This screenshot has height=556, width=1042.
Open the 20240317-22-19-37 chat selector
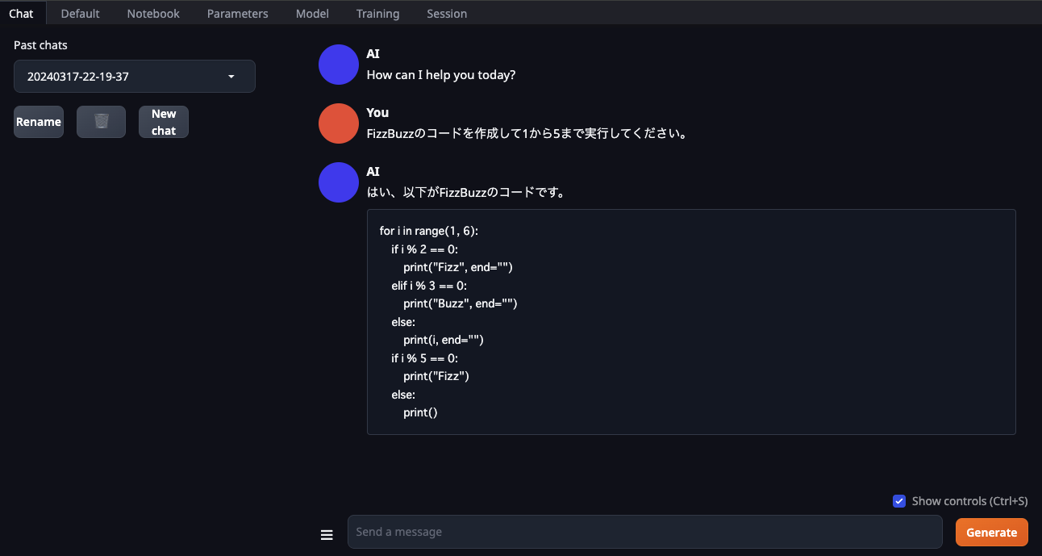tap(135, 77)
